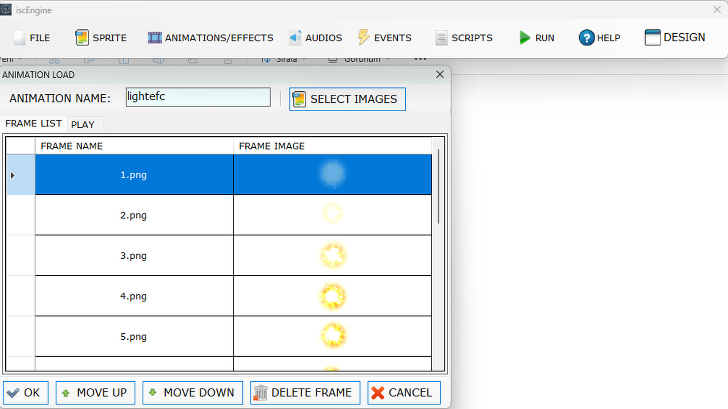Open SCRIPTS using the document icon
This screenshot has height=409, width=728.
[441, 37]
